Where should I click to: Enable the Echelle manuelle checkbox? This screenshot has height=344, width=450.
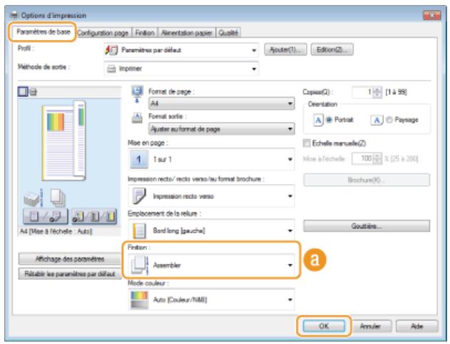[x=307, y=143]
